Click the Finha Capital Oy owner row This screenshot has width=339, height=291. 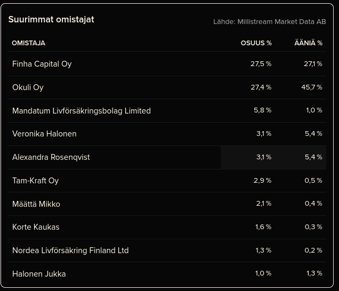42,64
